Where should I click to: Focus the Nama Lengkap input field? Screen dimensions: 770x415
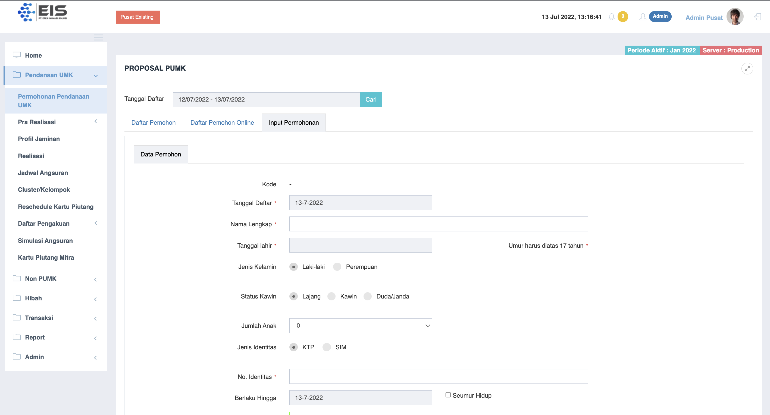point(439,224)
